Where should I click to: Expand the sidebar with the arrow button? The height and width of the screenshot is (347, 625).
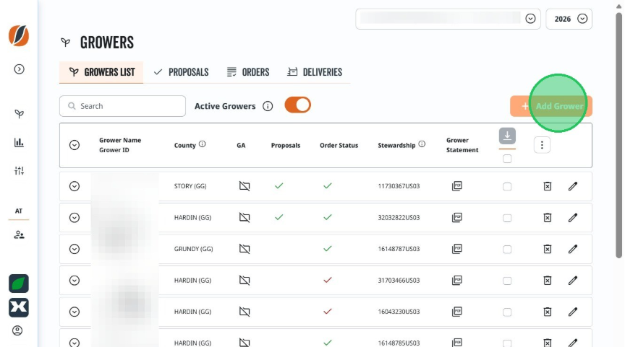pos(19,69)
